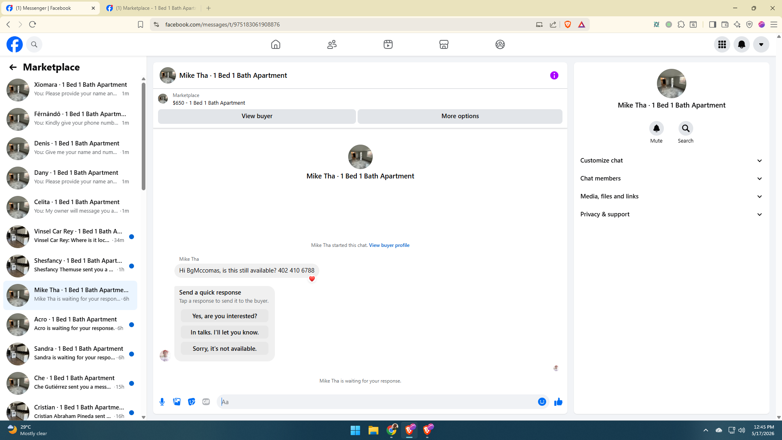The height and width of the screenshot is (440, 782).
Task: Click the heart reaction on the message
Action: click(x=312, y=279)
